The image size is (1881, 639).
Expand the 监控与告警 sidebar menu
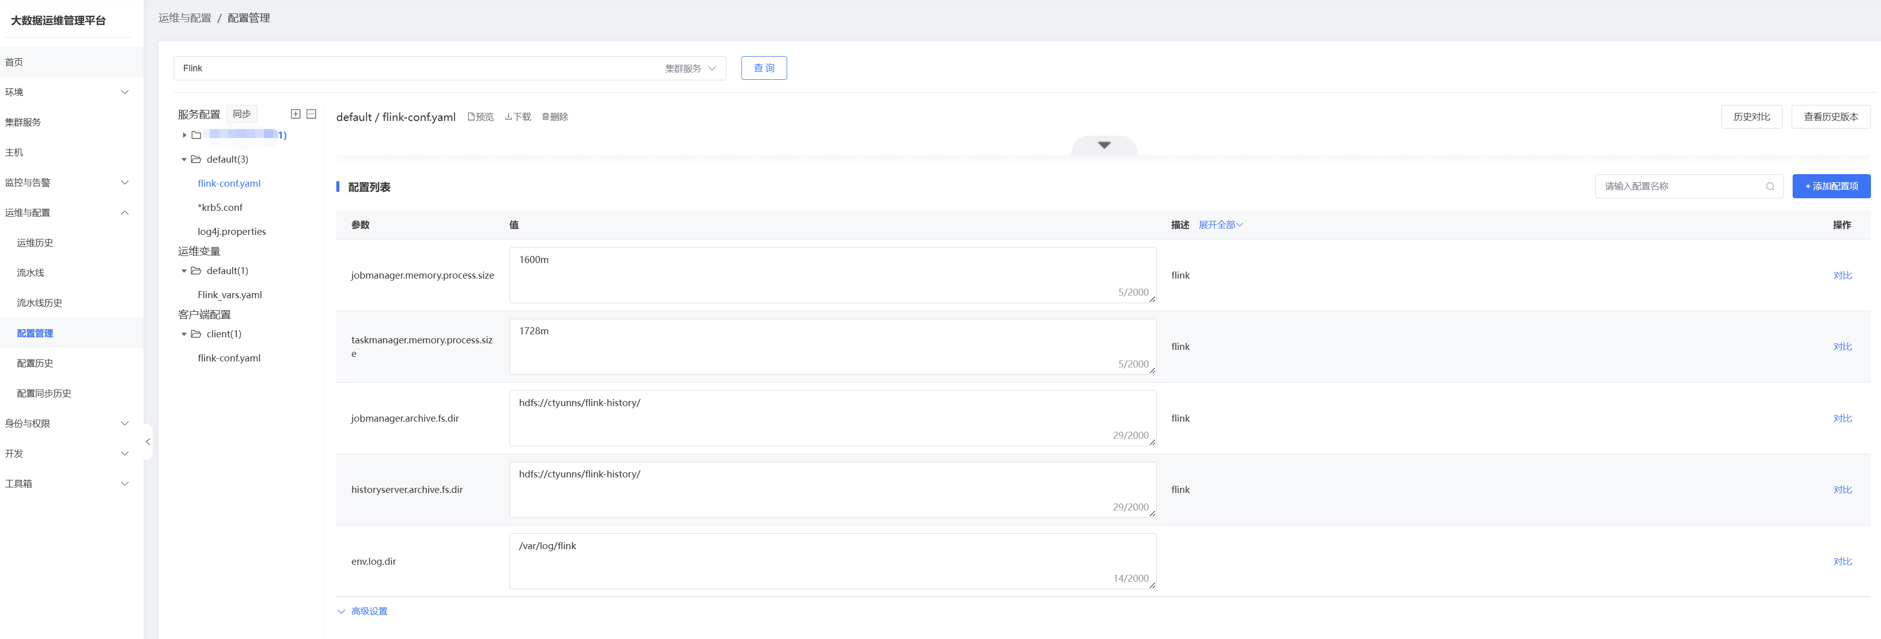tap(124, 183)
